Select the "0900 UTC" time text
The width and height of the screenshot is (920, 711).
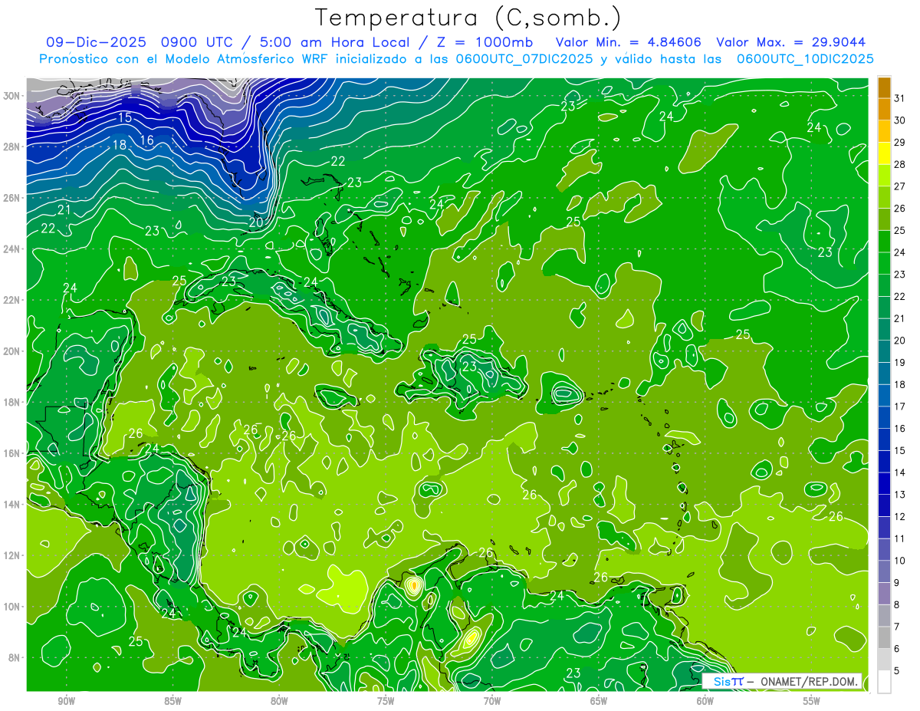click(198, 42)
